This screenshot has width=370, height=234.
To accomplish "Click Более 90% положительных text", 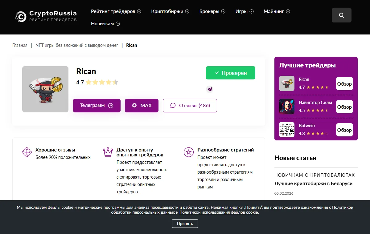I will (x=63, y=157).
